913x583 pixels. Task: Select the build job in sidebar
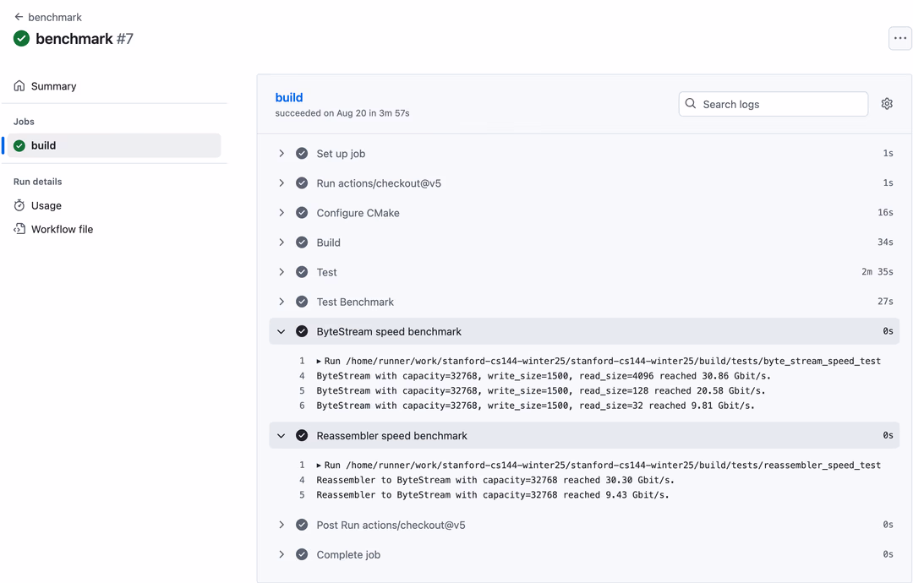coord(114,145)
